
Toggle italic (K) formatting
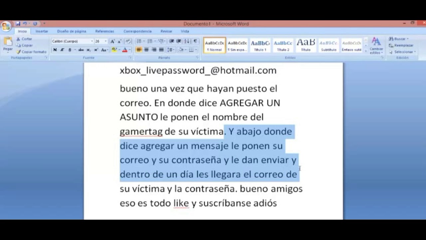(62, 50)
